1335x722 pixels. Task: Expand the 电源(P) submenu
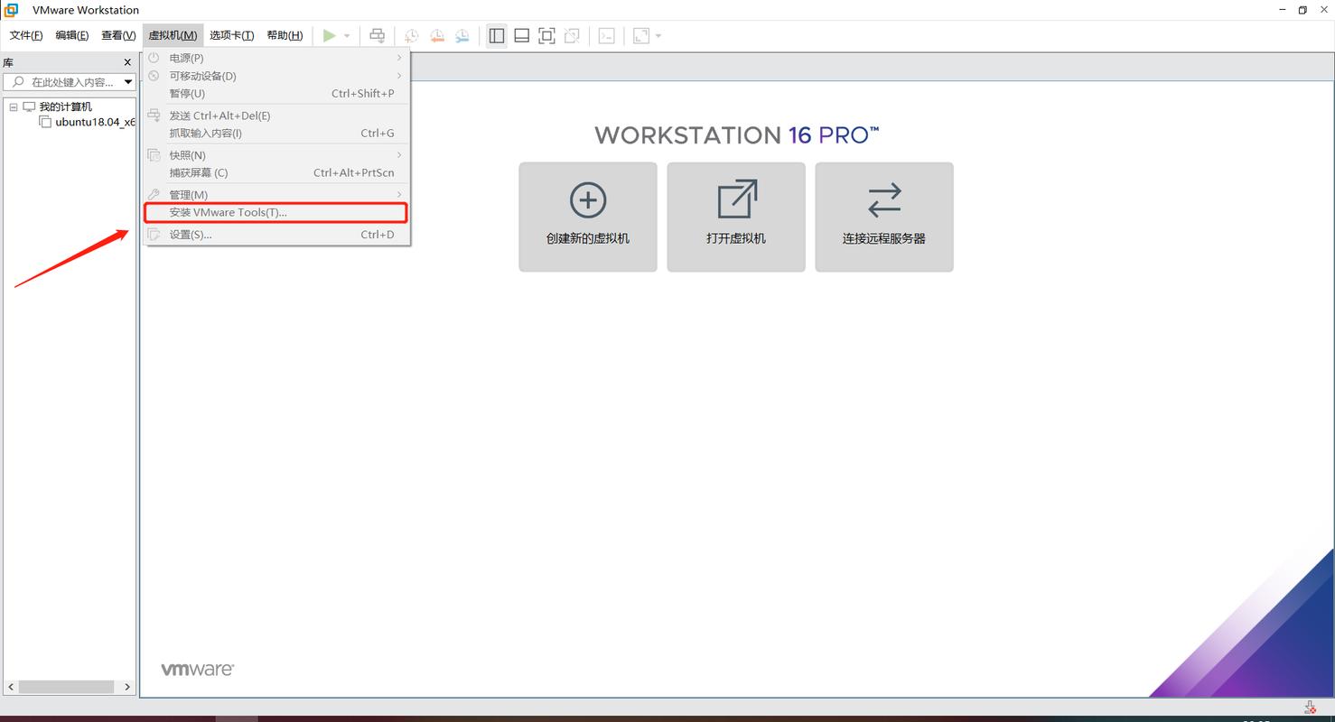pos(275,58)
